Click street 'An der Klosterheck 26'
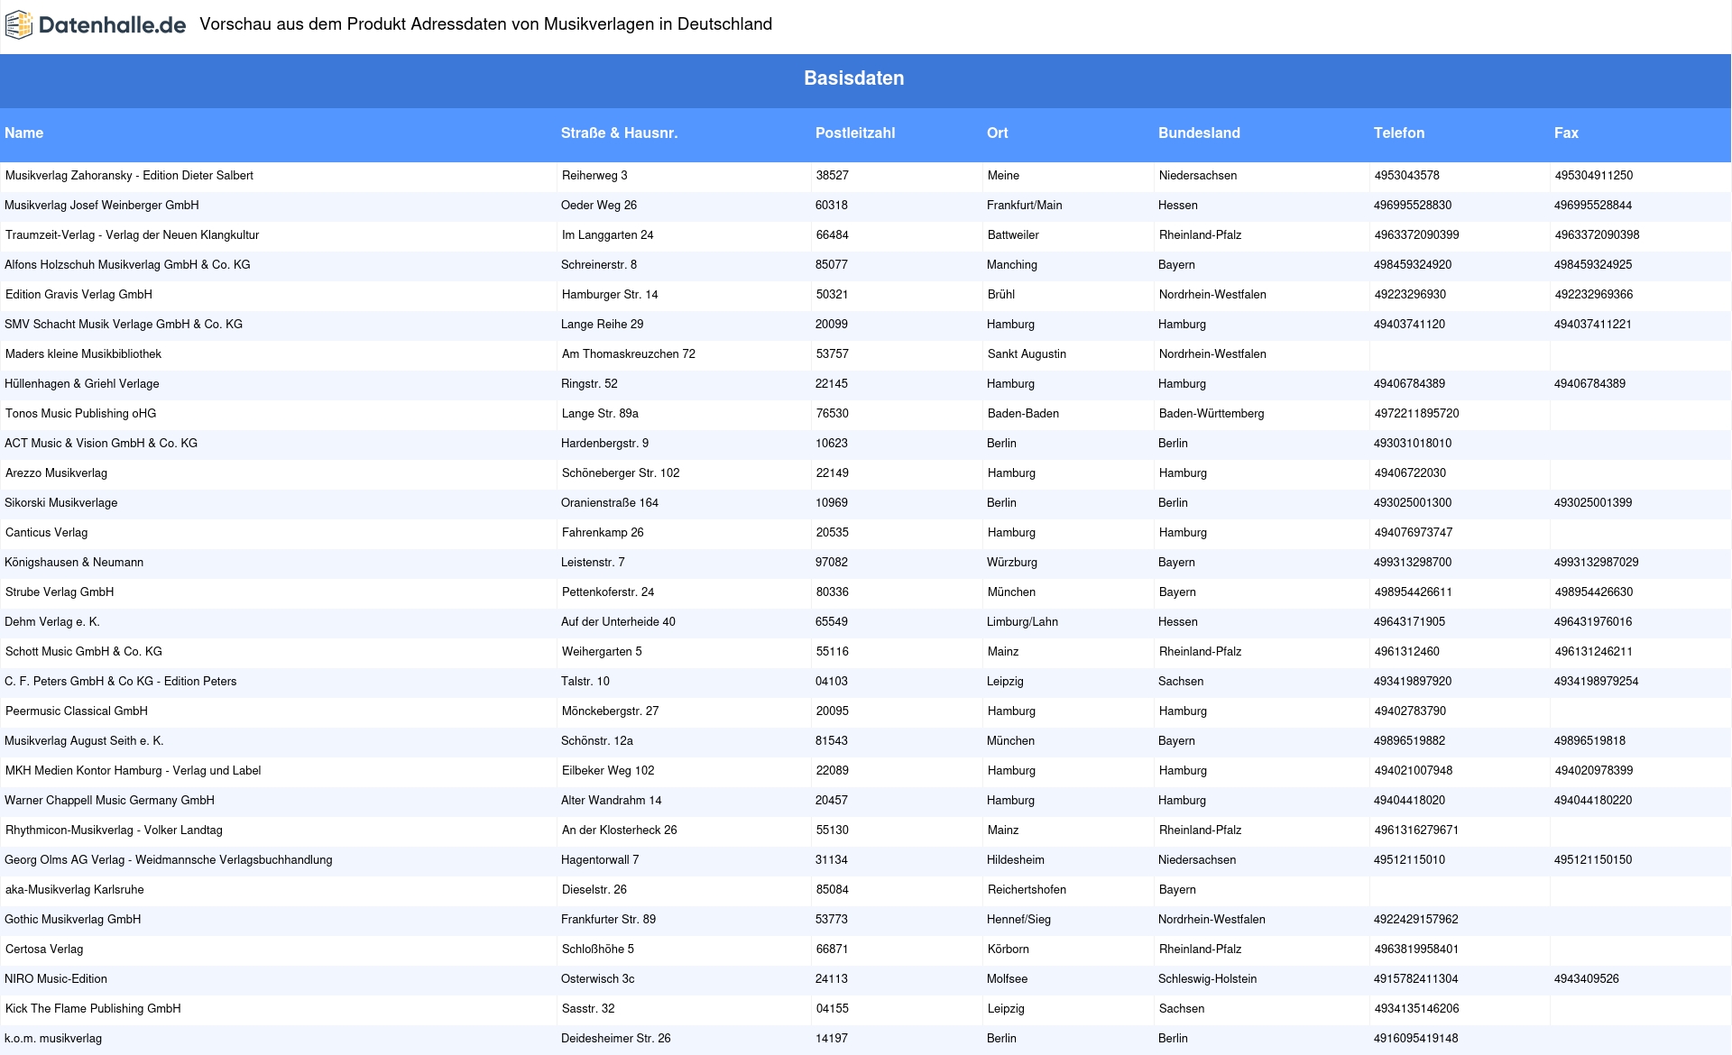The height and width of the screenshot is (1055, 1732). [x=620, y=830]
